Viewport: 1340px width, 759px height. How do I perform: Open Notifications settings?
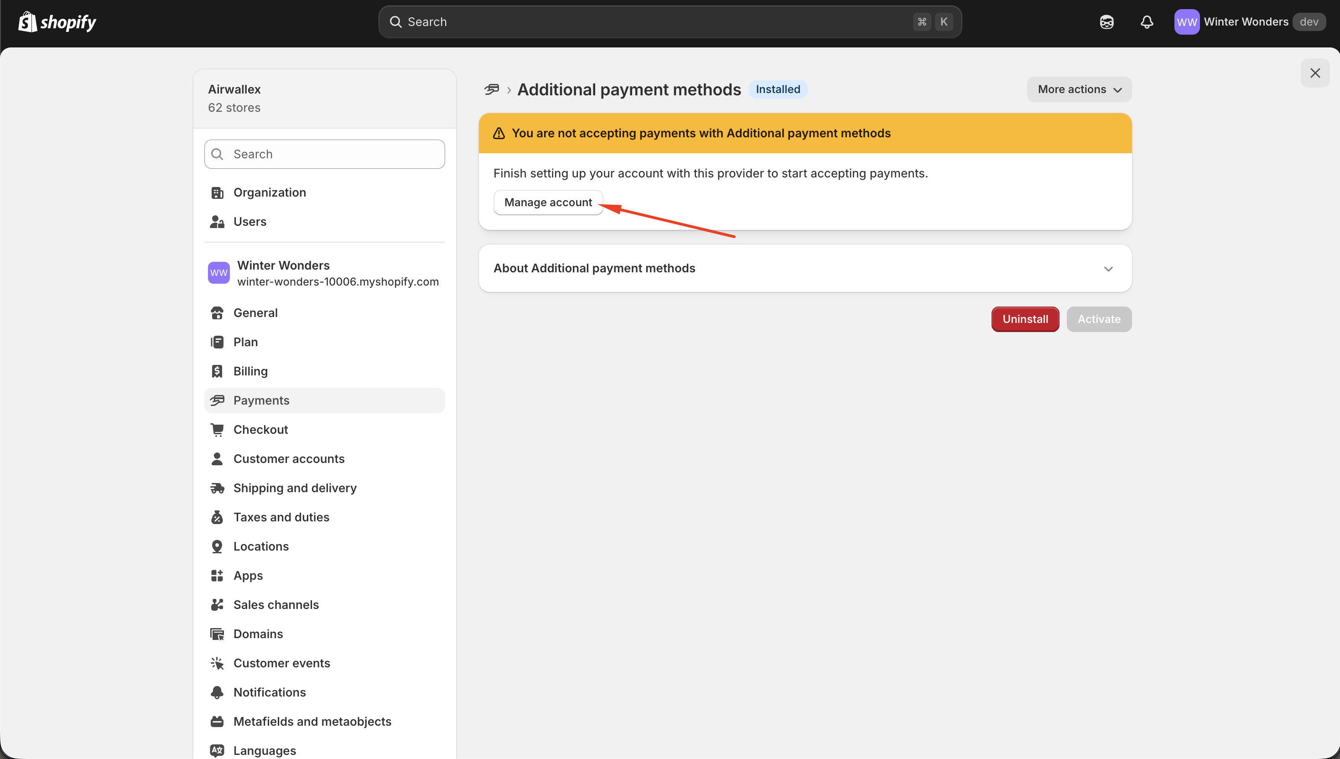[x=325, y=693]
